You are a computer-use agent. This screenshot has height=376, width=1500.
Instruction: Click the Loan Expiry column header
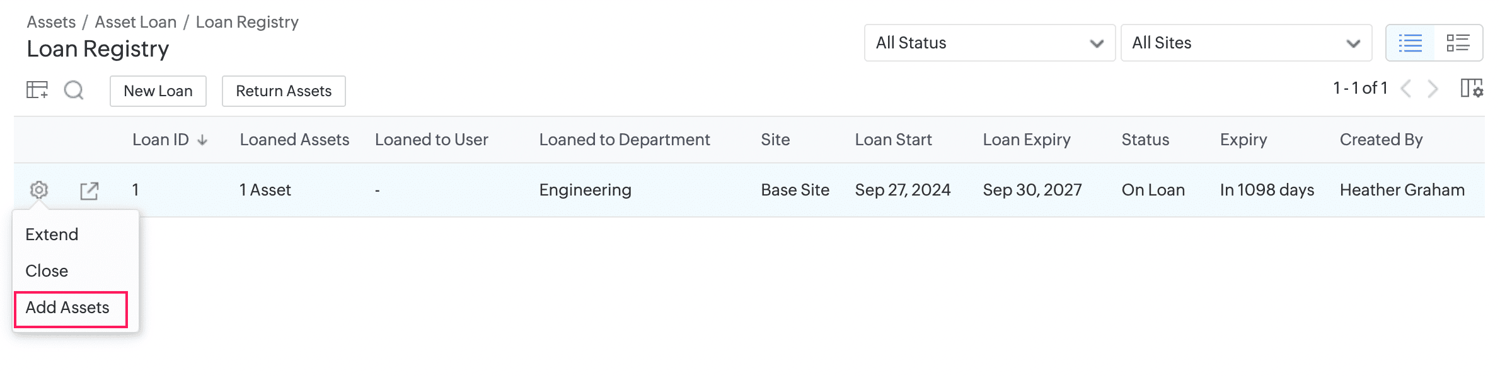(x=1026, y=140)
